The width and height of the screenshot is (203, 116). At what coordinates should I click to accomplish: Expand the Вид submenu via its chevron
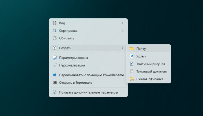[x=123, y=23]
